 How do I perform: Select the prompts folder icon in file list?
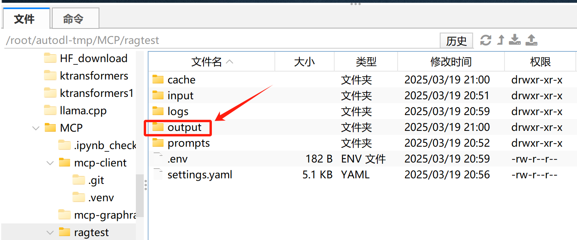coord(158,143)
